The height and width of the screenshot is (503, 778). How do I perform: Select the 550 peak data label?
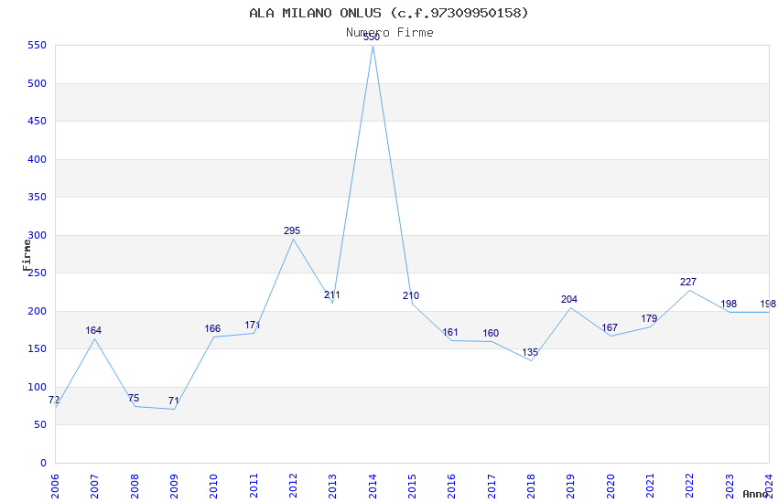tap(372, 37)
